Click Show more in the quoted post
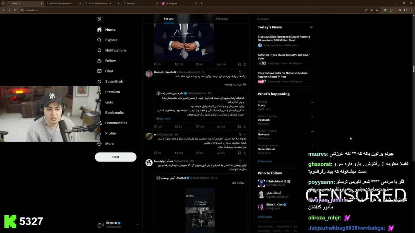The height and width of the screenshot is (233, 415). 163,118
